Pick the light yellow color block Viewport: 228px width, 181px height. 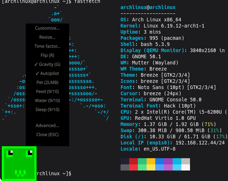tap(151, 167)
